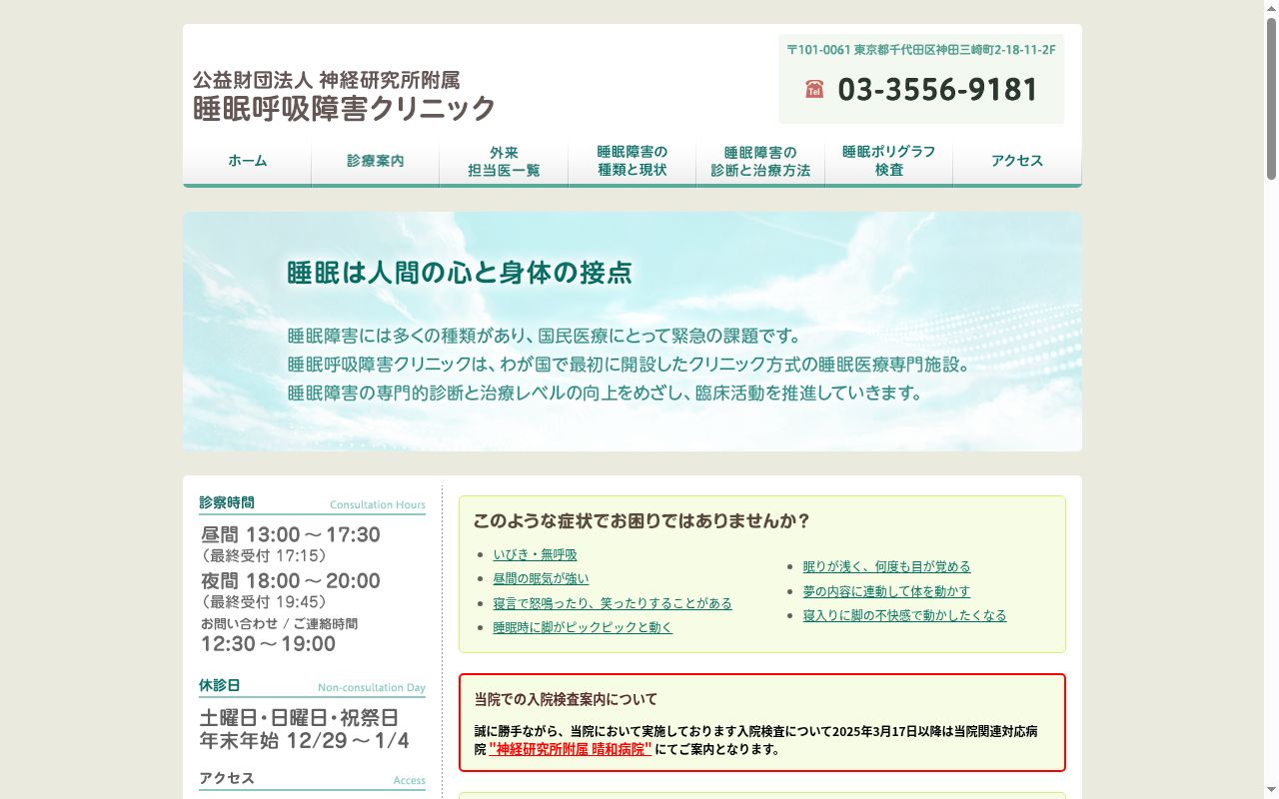Select 睡眠障害の種類と現状 menu item
The width and height of the screenshot is (1279, 799).
[633, 161]
